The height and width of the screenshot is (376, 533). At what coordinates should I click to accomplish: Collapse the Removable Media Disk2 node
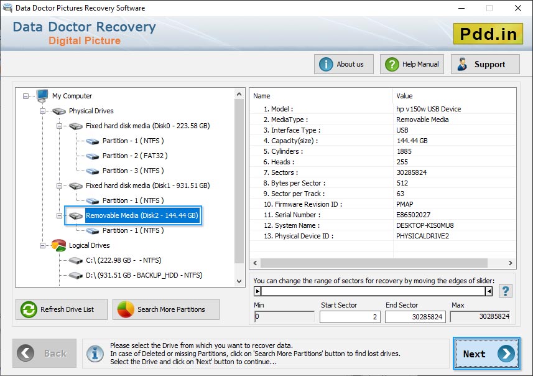coord(59,216)
